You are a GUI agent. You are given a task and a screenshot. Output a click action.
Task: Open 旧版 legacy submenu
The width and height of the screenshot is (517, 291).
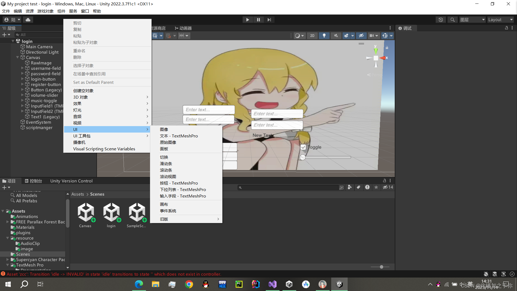186,219
